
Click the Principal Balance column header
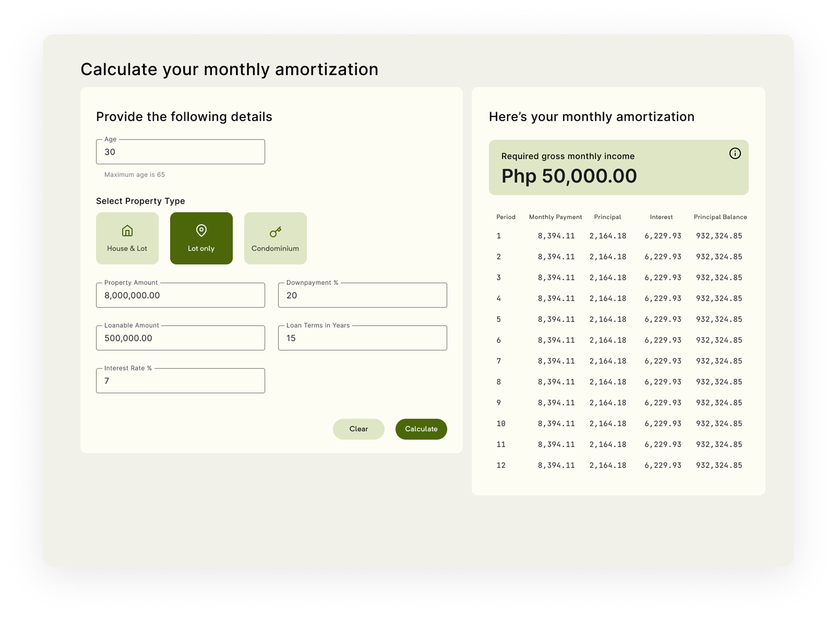tap(720, 217)
